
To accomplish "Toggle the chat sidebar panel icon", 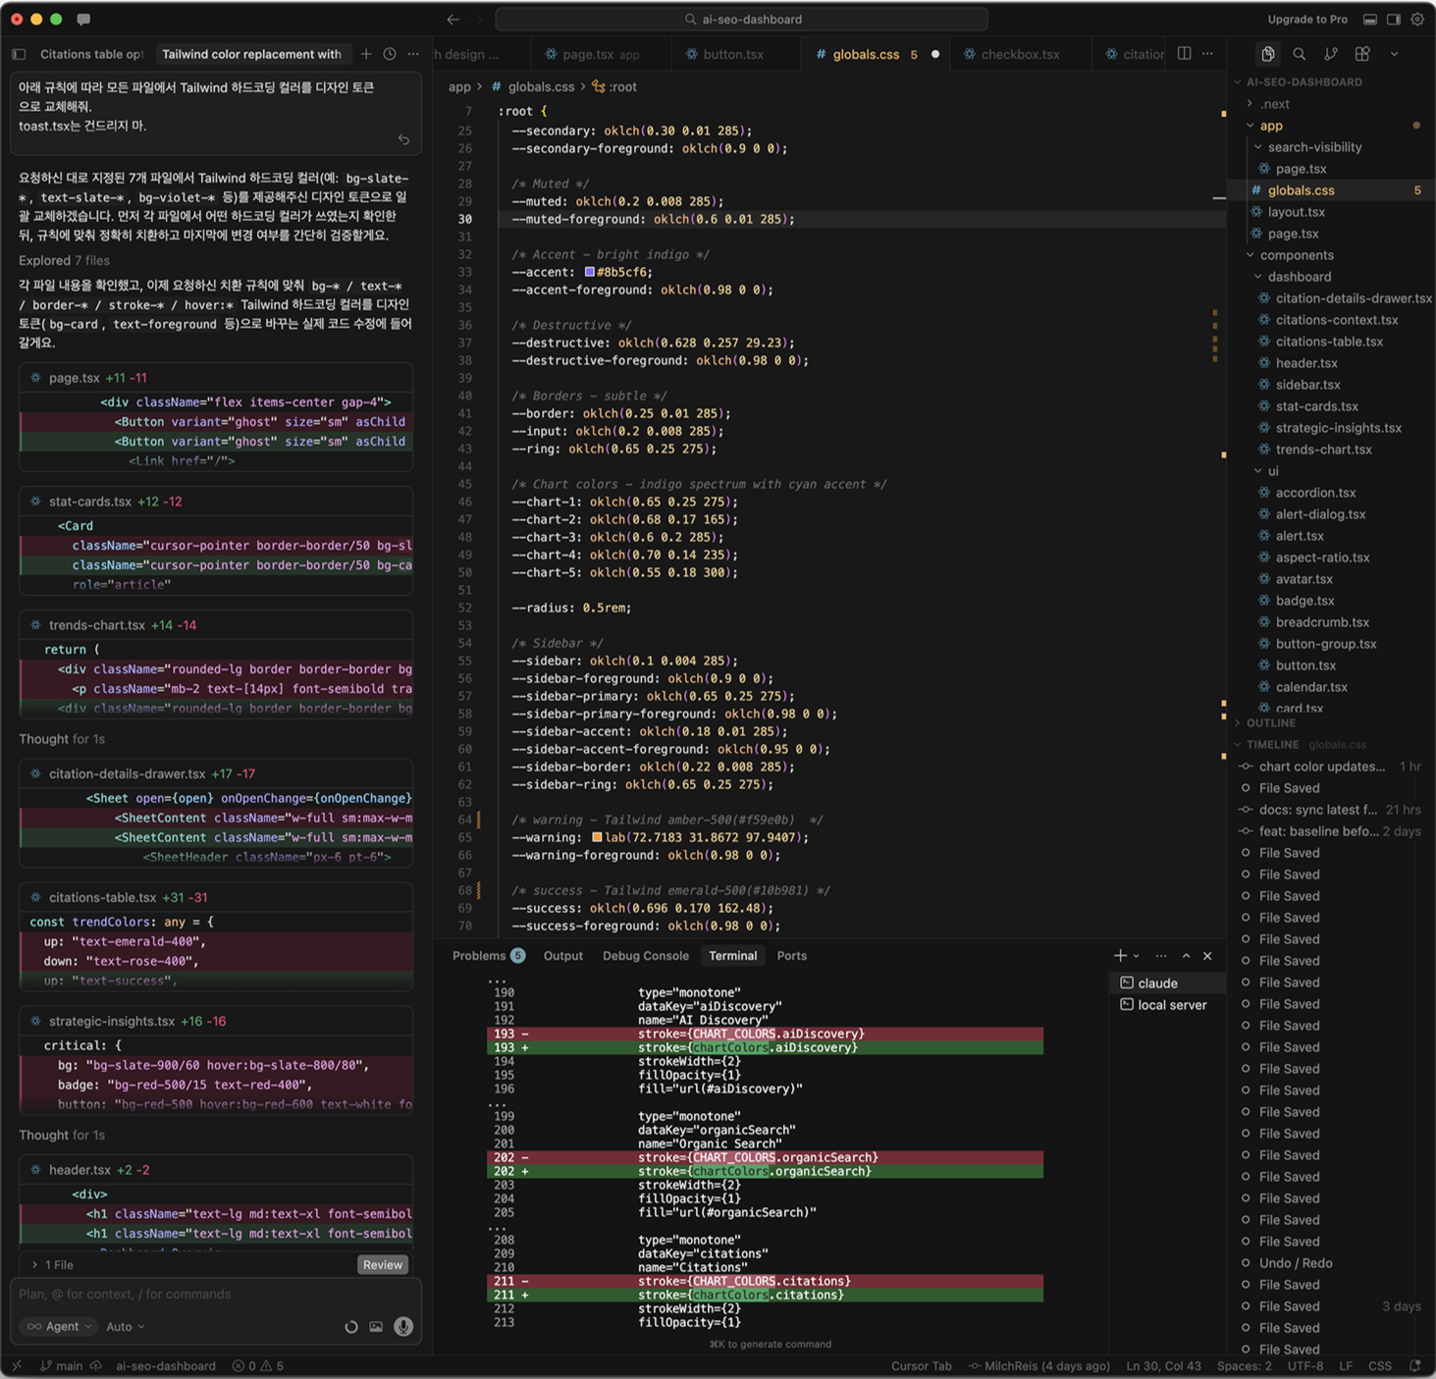I will [19, 54].
